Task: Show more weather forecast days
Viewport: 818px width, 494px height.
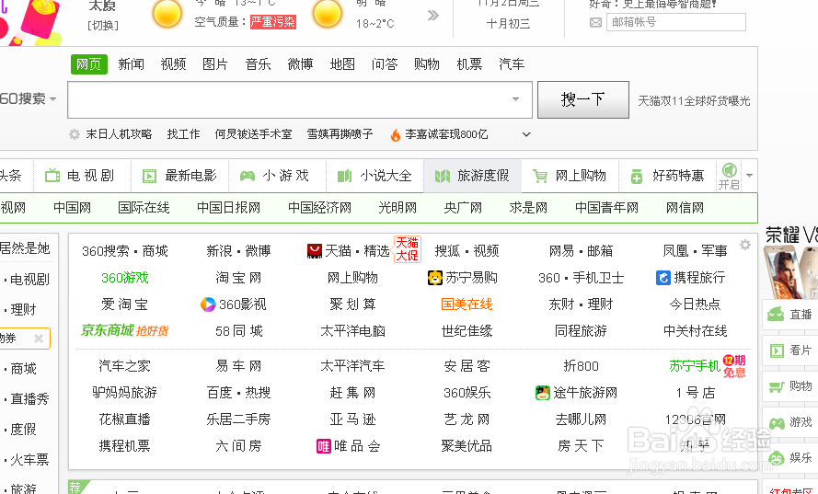Action: (433, 15)
